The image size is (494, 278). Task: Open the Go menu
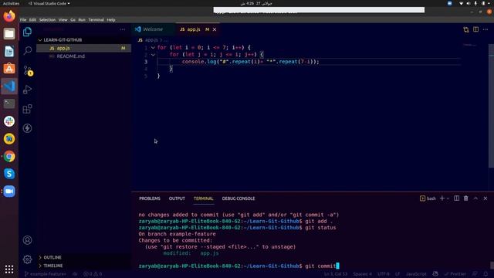(x=73, y=19)
